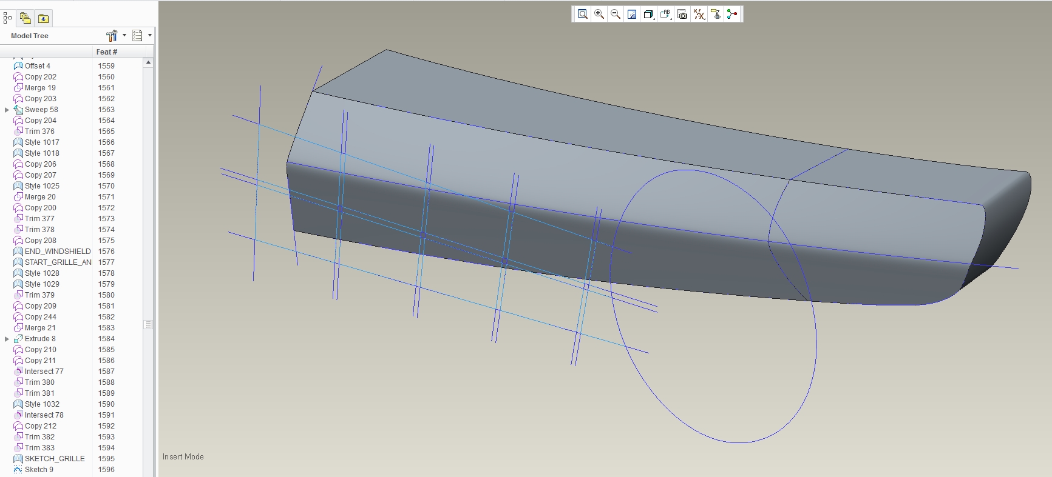
Task: Select Trim 377 feature
Action: click(39, 219)
